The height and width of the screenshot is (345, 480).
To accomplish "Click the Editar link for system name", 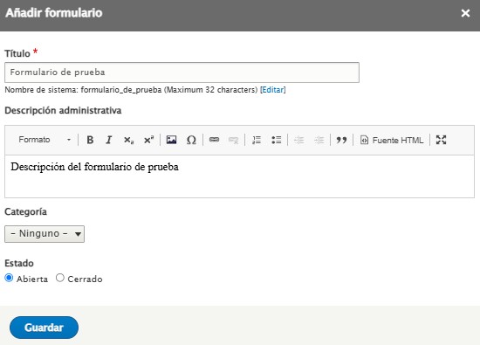I will [x=273, y=90].
